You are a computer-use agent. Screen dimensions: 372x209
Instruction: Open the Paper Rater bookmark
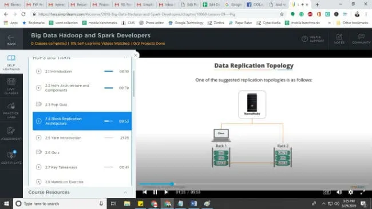[x=240, y=23]
